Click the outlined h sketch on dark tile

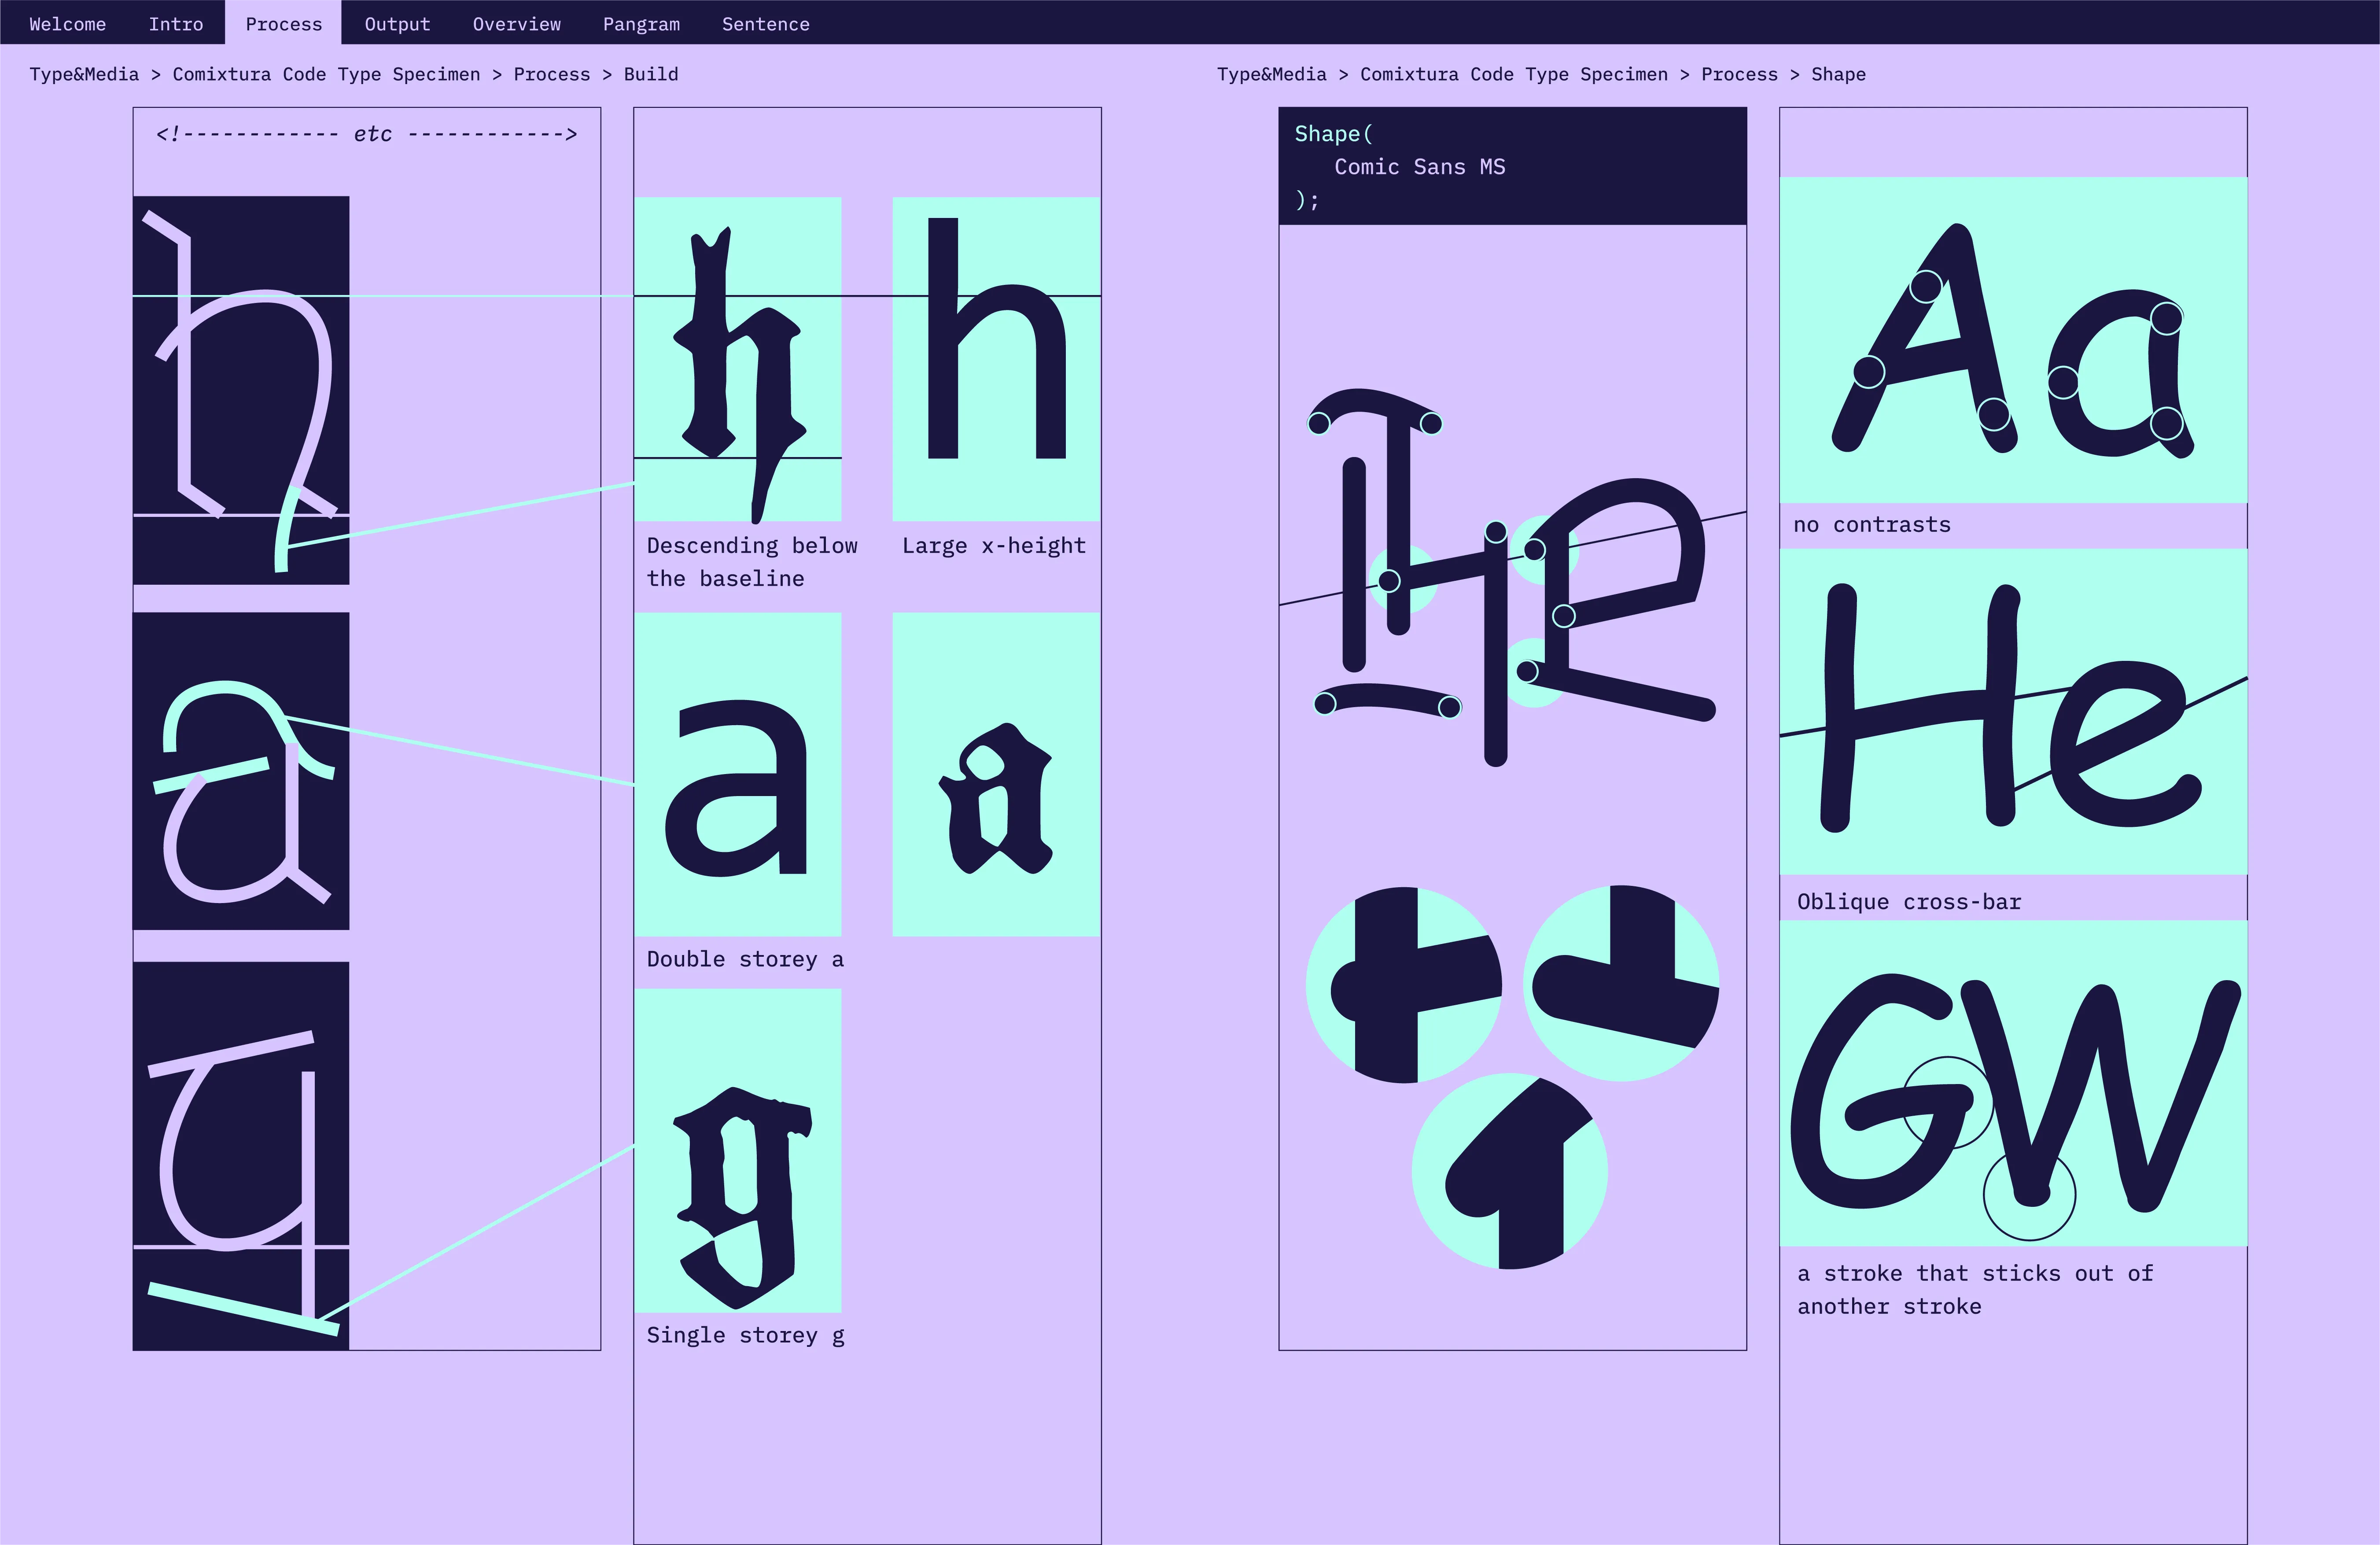[241, 390]
